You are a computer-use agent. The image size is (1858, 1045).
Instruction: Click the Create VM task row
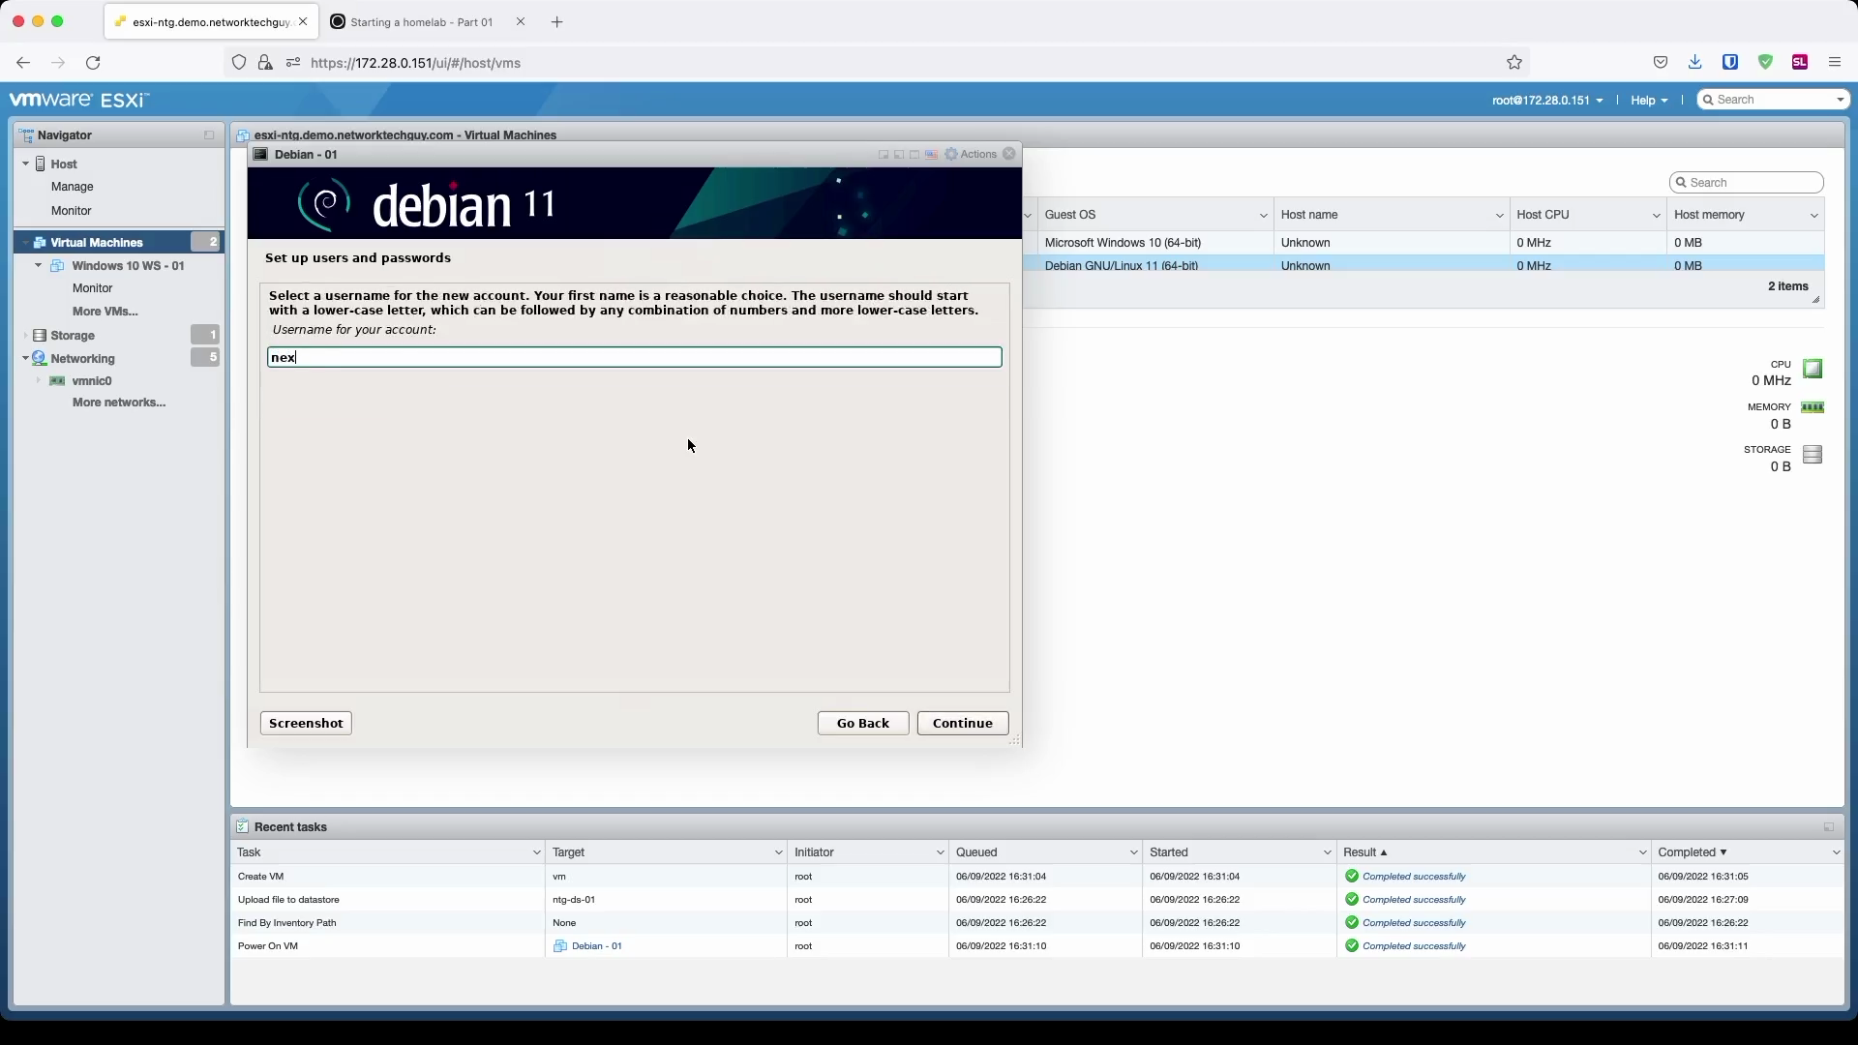point(1037,877)
